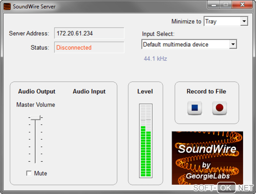Click the Audio Output heading
Screen dimensions: 256x194
[37, 91]
